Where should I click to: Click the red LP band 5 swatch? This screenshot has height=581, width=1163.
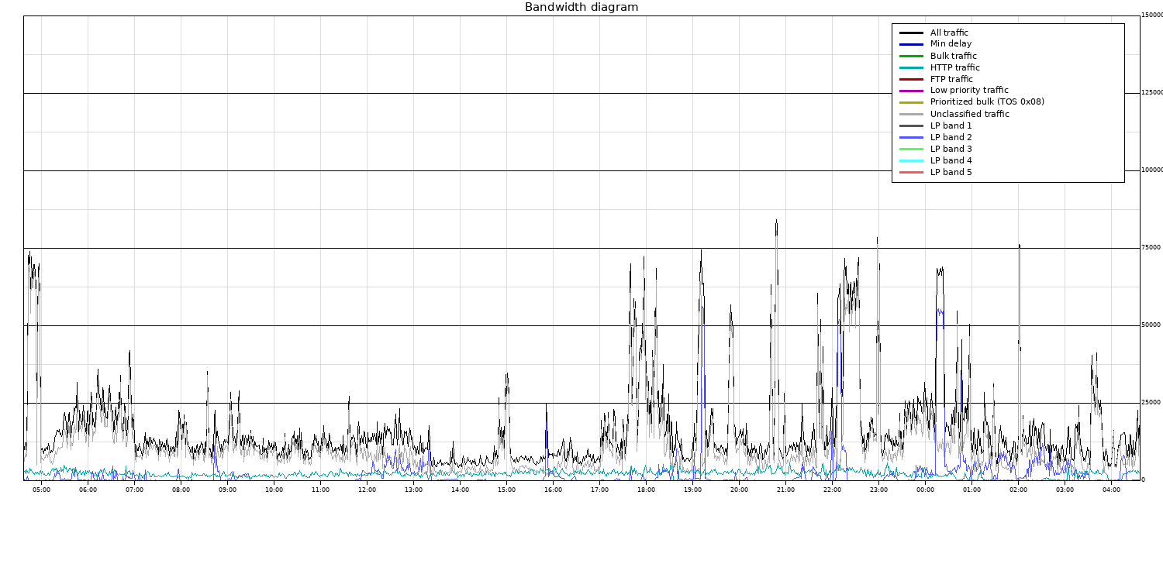click(911, 173)
